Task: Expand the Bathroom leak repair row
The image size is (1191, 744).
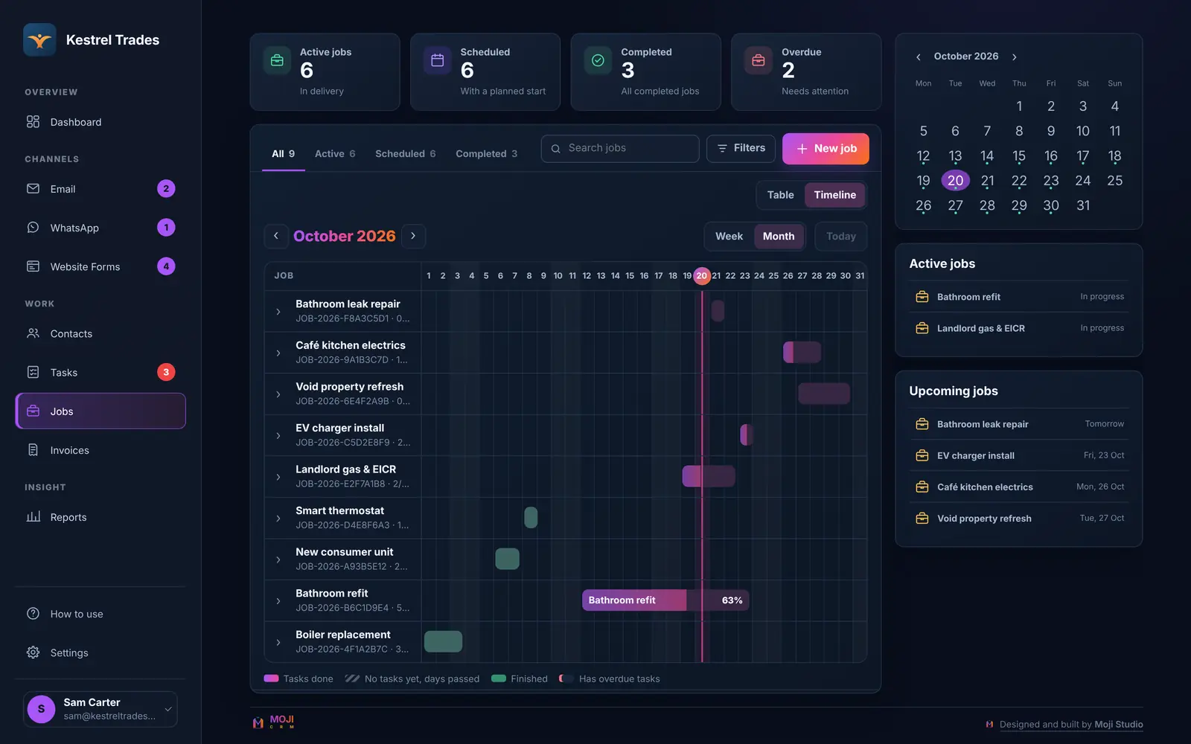Action: point(278,312)
